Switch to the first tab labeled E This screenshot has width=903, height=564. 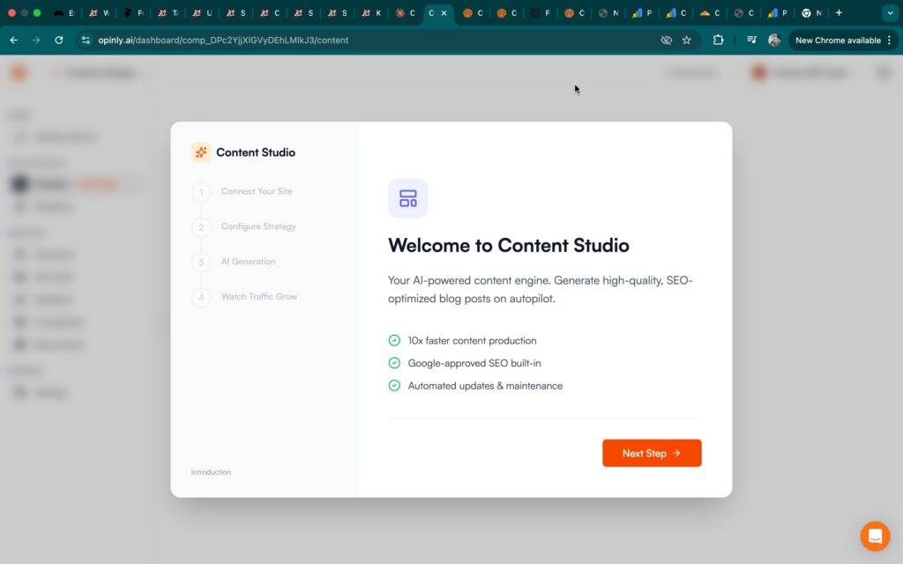coord(63,12)
